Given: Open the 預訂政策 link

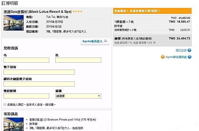Looking at the screenshot, I should tap(181, 50).
